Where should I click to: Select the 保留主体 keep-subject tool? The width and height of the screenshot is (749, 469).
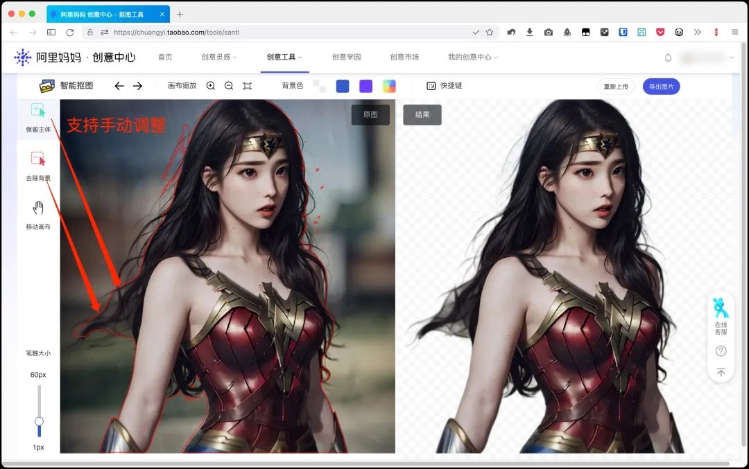[37, 118]
